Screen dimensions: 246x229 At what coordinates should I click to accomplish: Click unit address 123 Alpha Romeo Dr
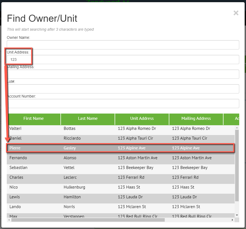(137, 128)
